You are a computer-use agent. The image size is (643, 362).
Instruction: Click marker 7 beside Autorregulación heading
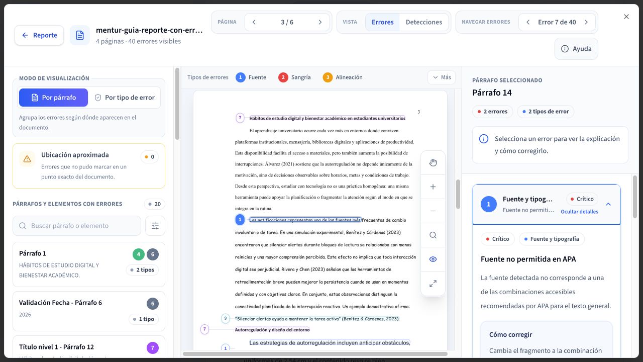(x=204, y=329)
